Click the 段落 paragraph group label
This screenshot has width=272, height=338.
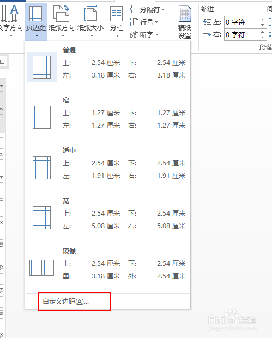(265, 47)
